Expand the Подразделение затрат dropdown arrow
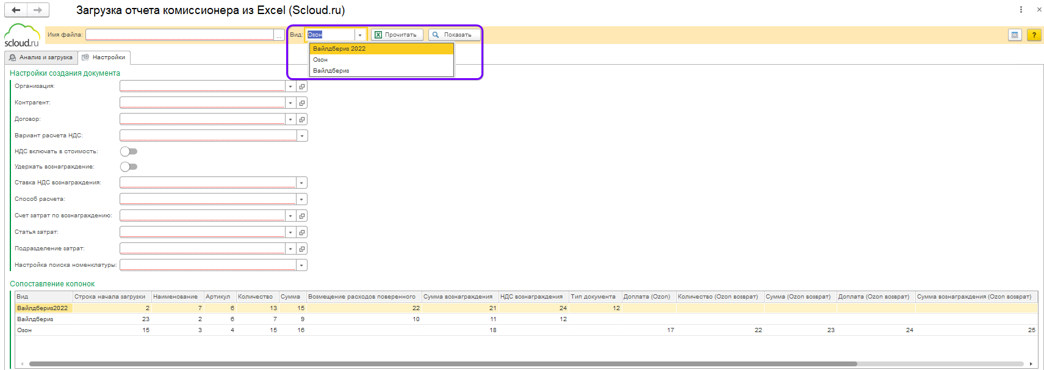This screenshot has width=1044, height=370. click(290, 248)
